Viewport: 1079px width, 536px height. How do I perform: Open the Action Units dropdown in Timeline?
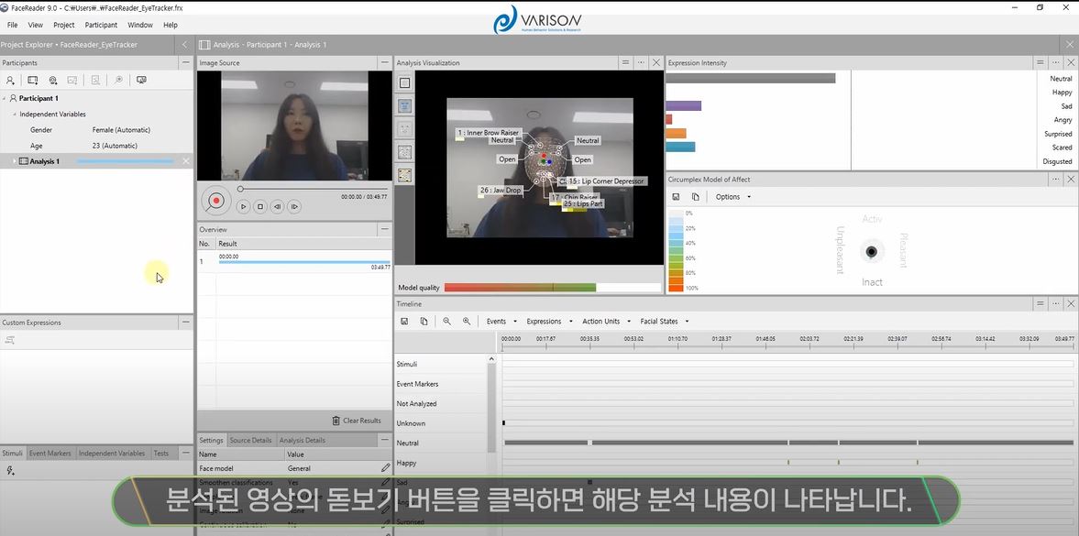[x=606, y=322]
